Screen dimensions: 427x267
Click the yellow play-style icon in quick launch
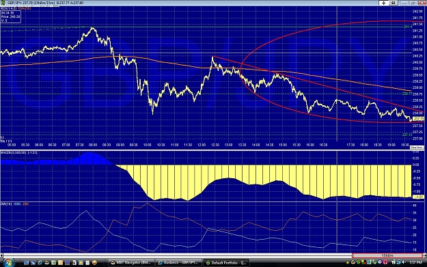[81, 263]
